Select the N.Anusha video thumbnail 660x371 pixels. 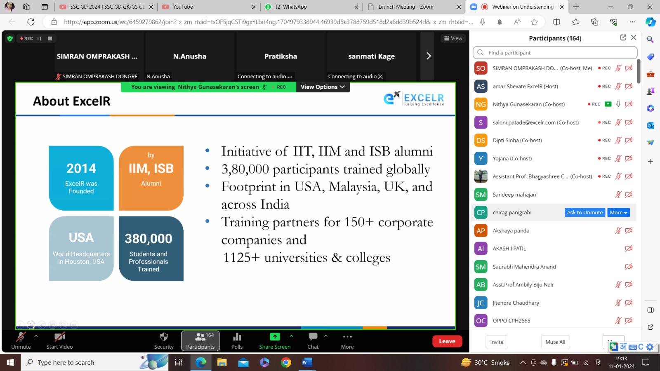(x=190, y=56)
